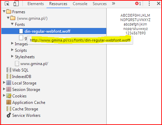This screenshot has height=125, width=162.
Task: Select the (www.gmina.pl/) frame label
Action: pyautogui.click(x=32, y=18)
